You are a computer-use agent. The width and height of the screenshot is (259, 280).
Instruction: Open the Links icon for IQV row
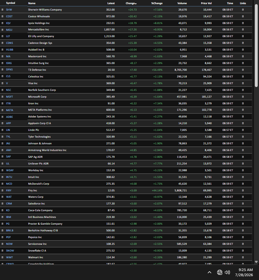click(243, 23)
